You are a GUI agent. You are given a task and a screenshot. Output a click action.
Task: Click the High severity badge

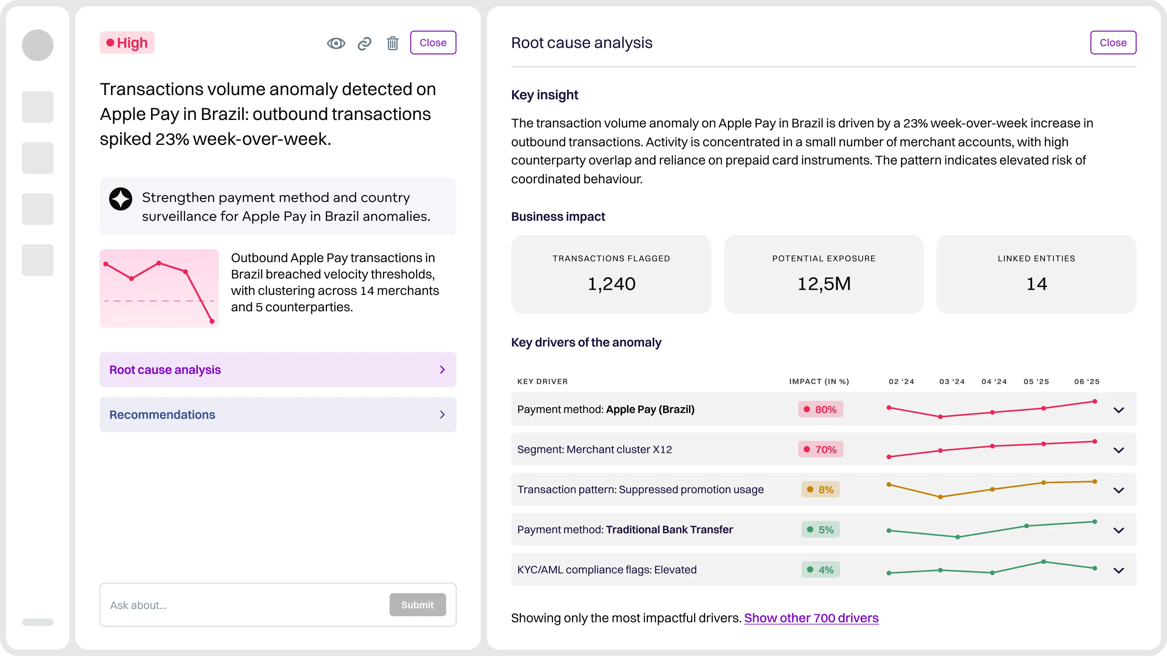click(127, 43)
